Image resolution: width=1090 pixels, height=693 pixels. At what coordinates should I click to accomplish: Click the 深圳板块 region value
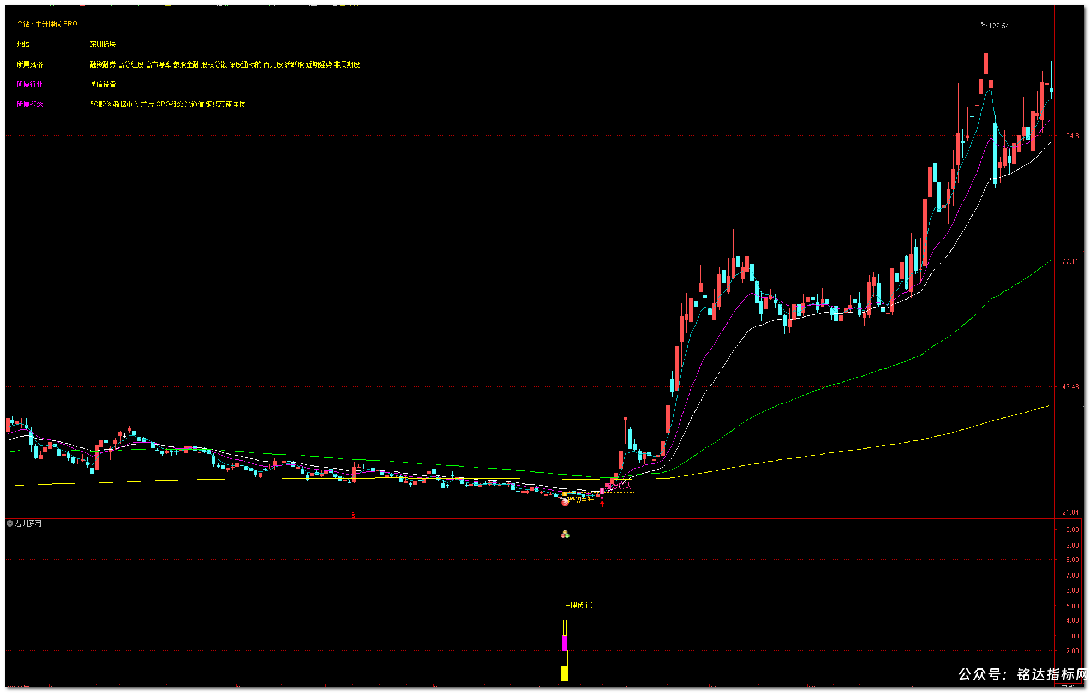103,44
